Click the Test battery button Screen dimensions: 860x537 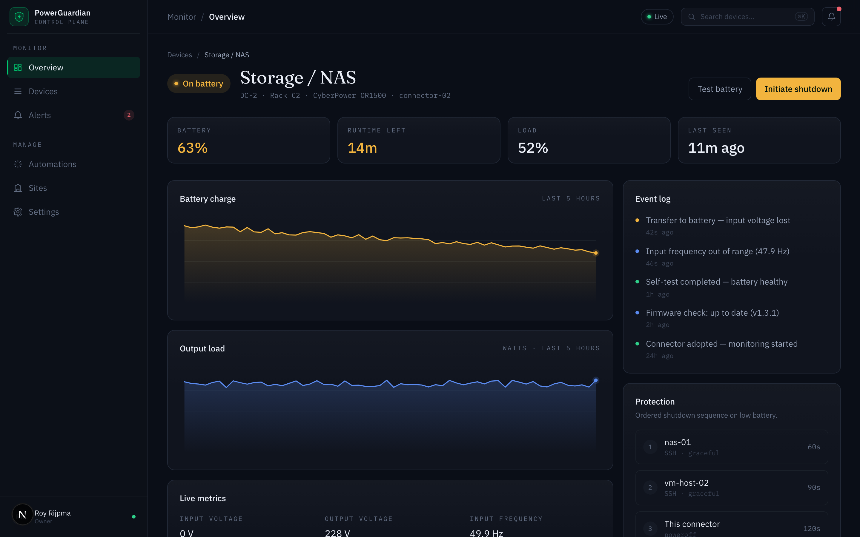(720, 89)
